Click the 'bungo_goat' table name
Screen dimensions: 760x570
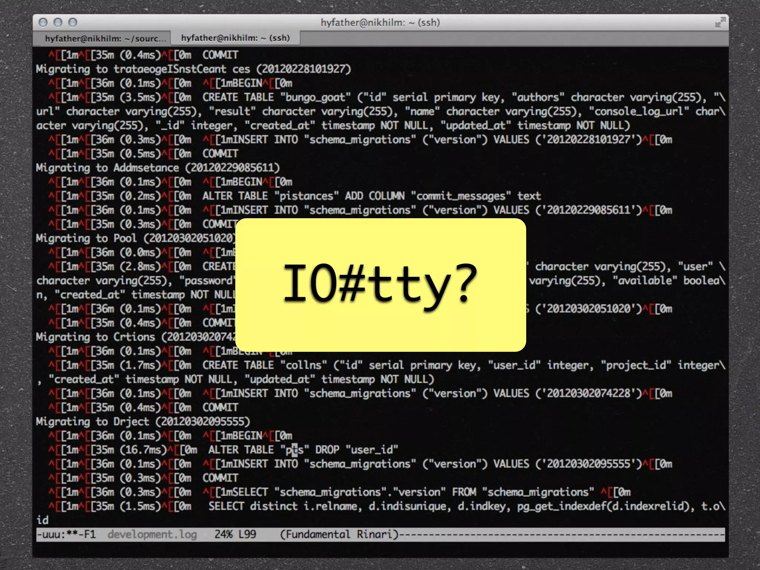point(315,97)
